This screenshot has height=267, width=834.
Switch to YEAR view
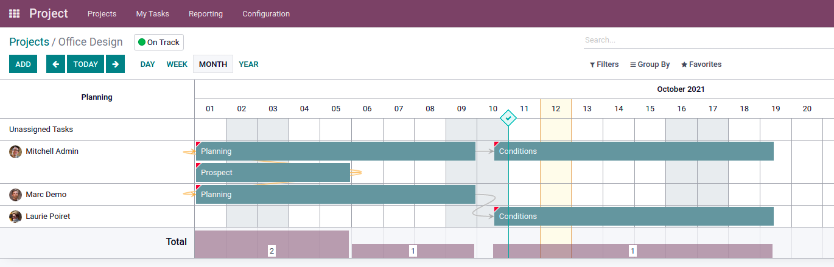[248, 64]
